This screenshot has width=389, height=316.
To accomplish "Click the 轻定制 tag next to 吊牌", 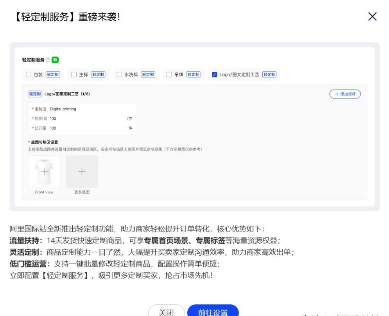I will click(194, 74).
